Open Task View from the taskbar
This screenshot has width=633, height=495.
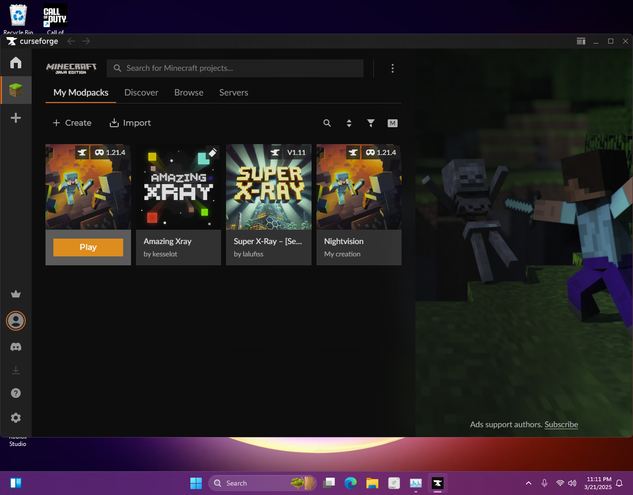329,483
